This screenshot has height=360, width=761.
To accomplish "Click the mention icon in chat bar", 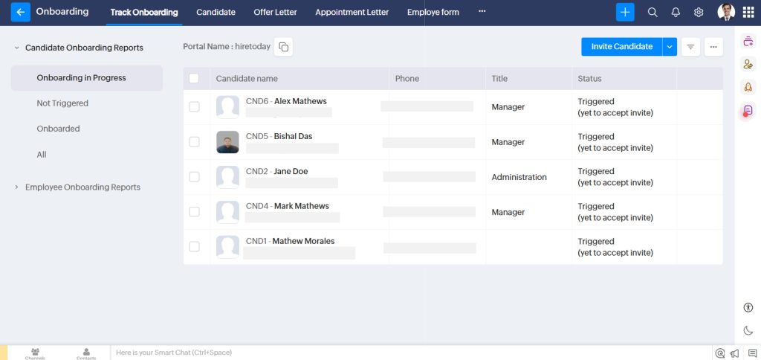I will click(x=720, y=353).
